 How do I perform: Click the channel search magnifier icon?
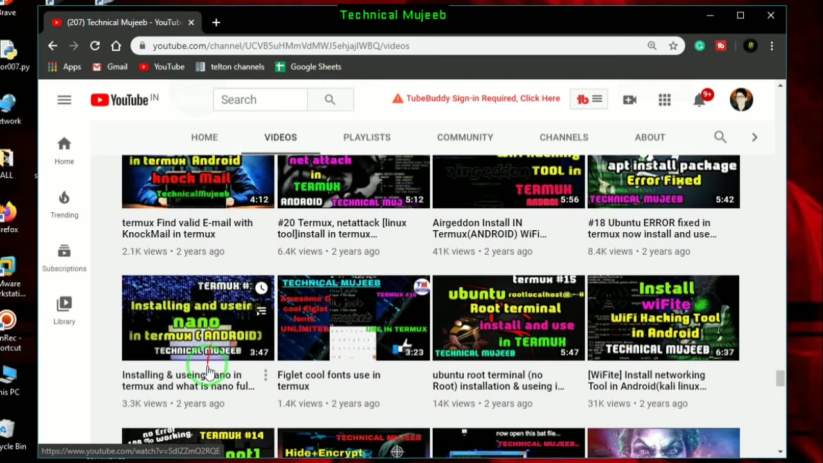720,137
